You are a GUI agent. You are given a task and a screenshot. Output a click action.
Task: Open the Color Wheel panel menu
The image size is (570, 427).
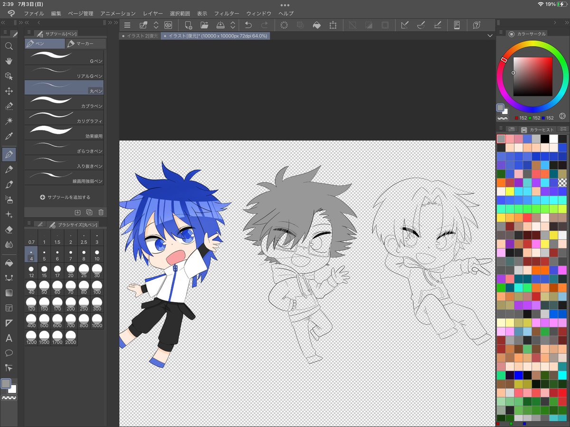point(499,34)
